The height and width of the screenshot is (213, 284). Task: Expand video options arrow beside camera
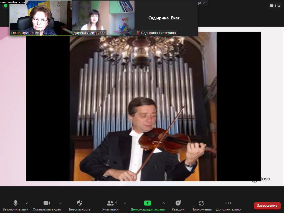pos(60,203)
